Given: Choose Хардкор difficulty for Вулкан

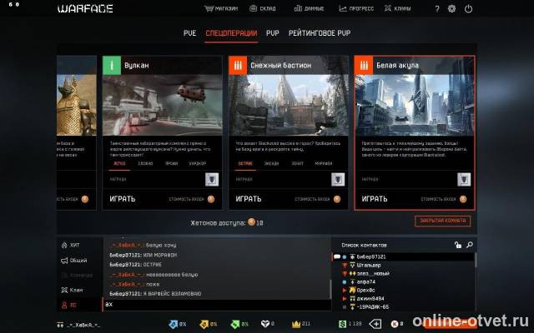Looking at the screenshot, I should (198, 164).
